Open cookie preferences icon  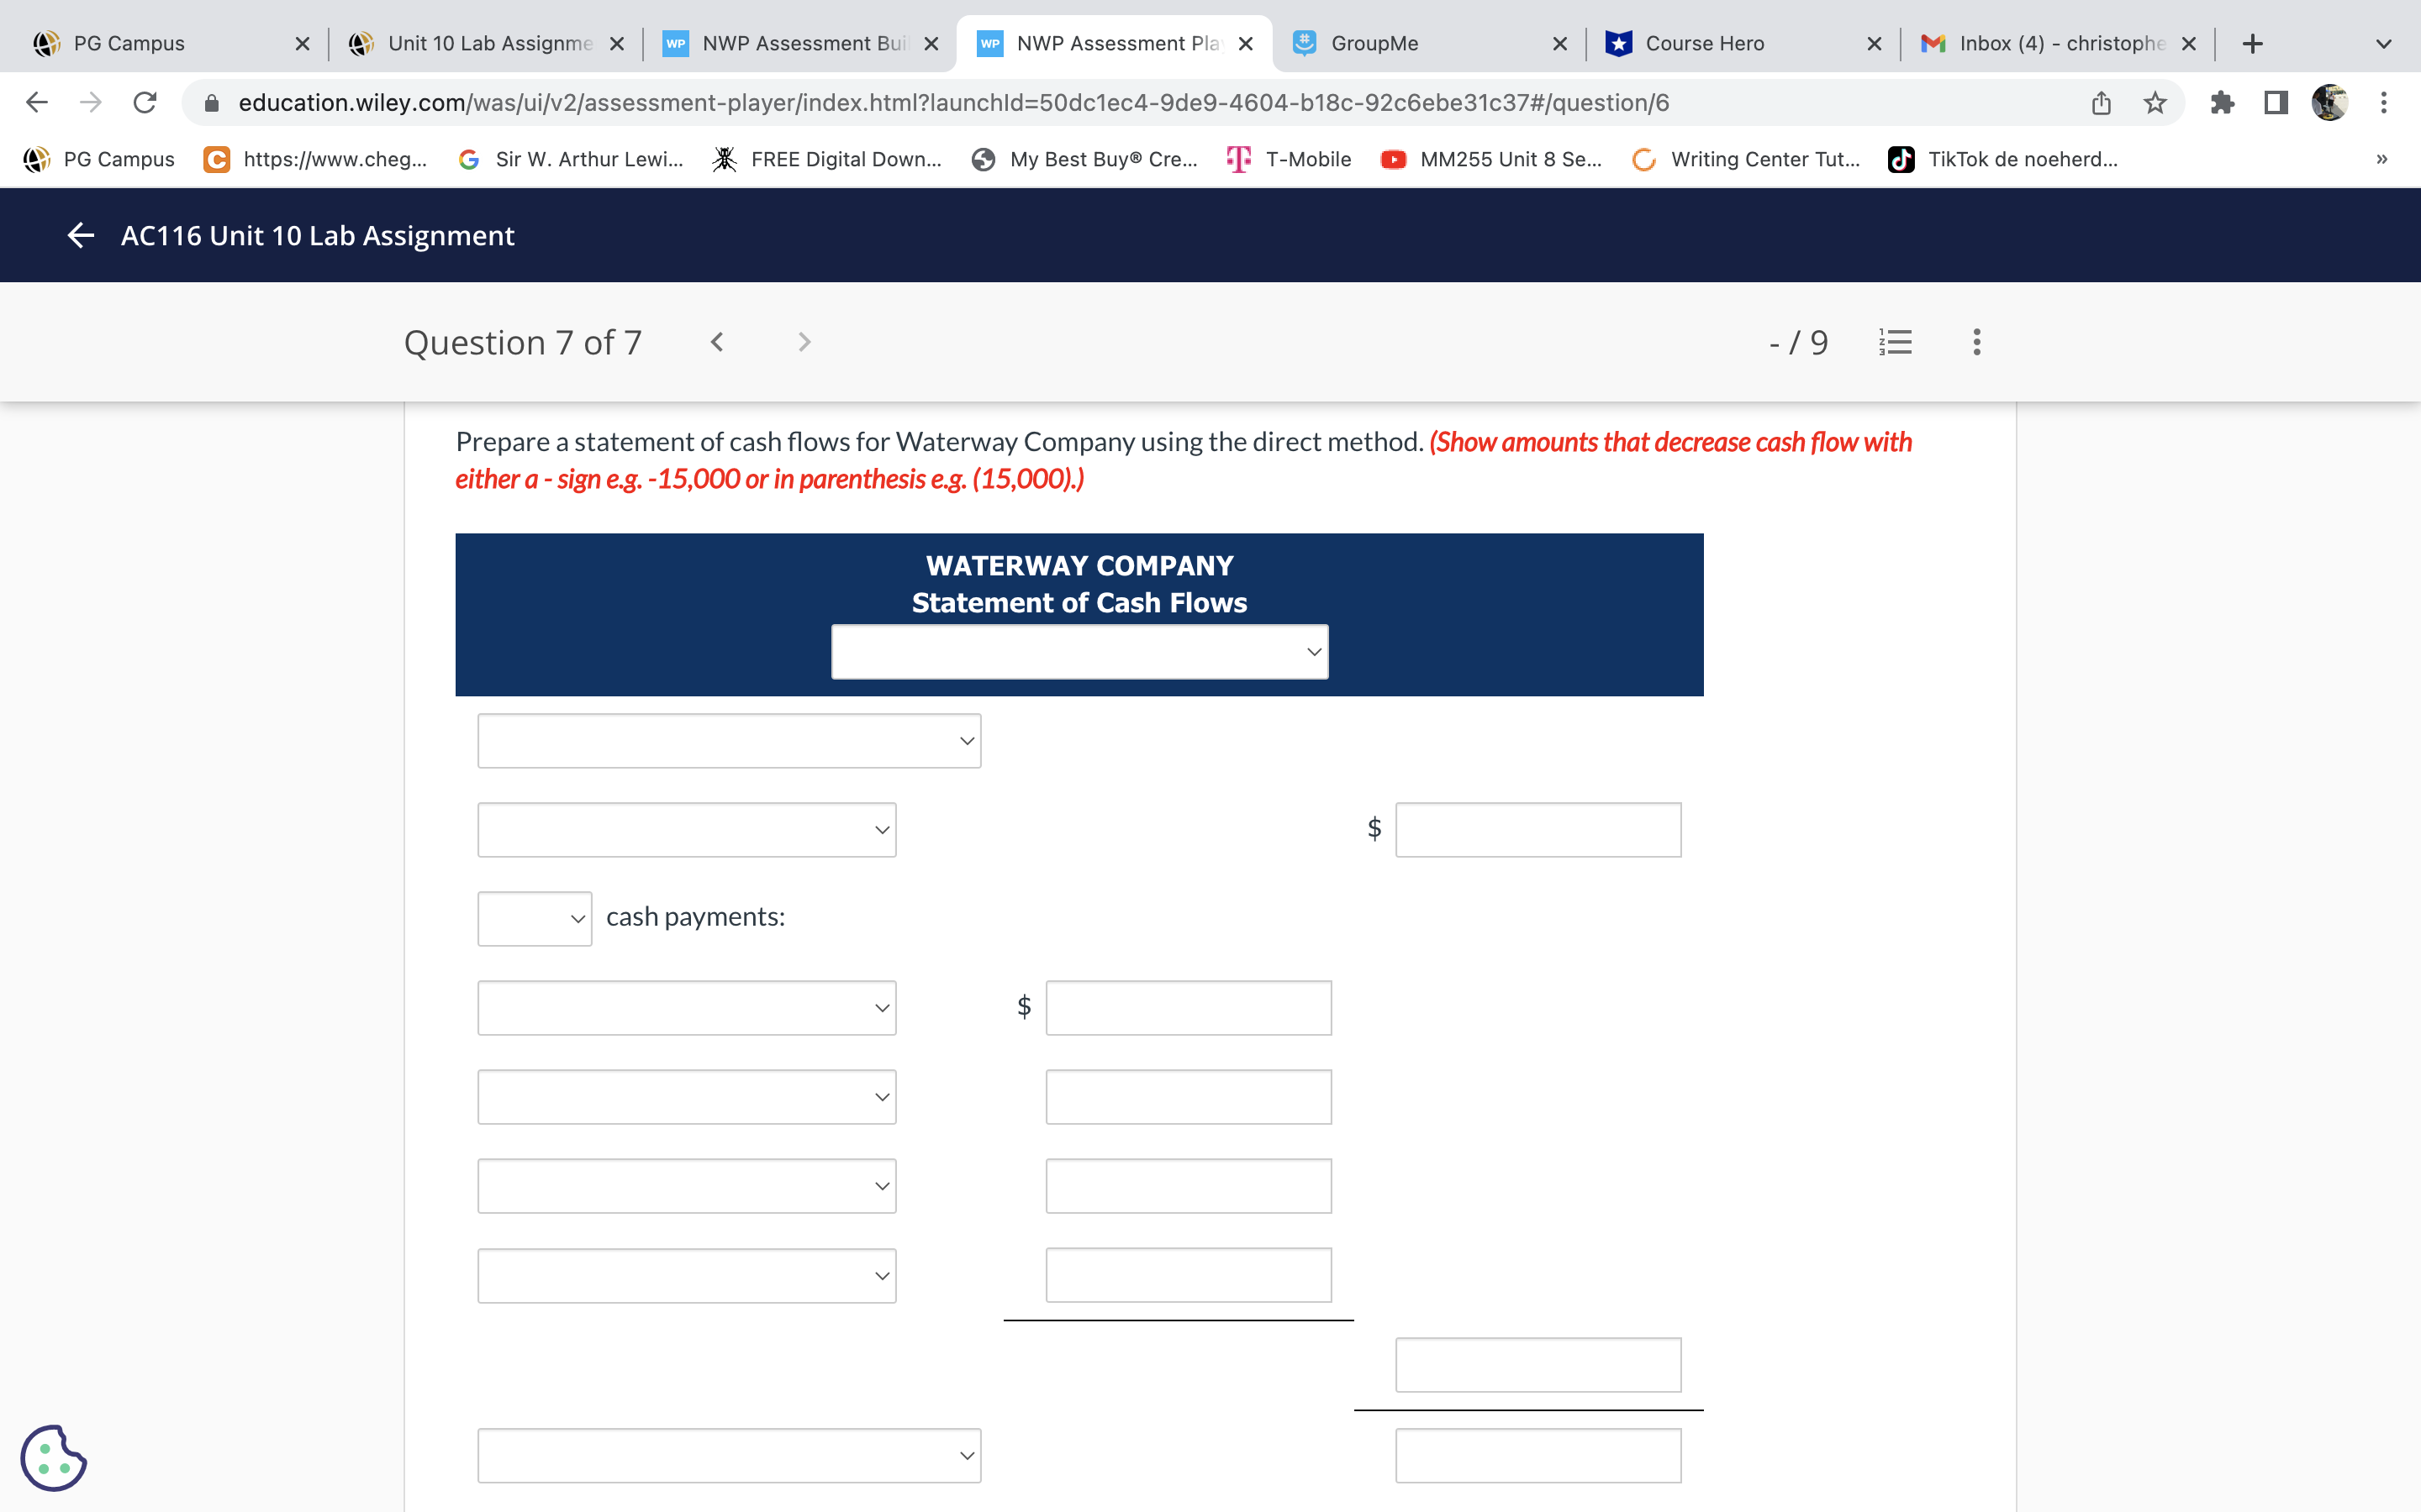(53, 1457)
